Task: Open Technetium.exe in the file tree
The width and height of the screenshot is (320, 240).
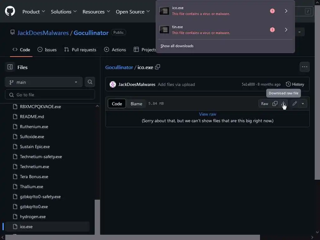Action: [x=34, y=167]
